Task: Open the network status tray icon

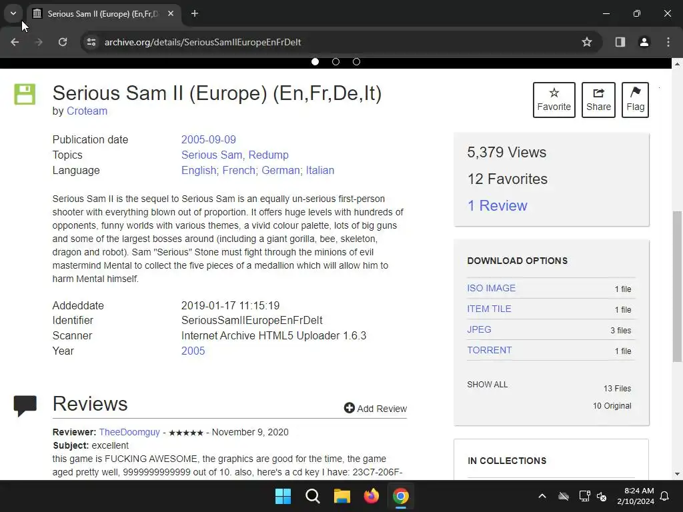Action: (x=584, y=496)
